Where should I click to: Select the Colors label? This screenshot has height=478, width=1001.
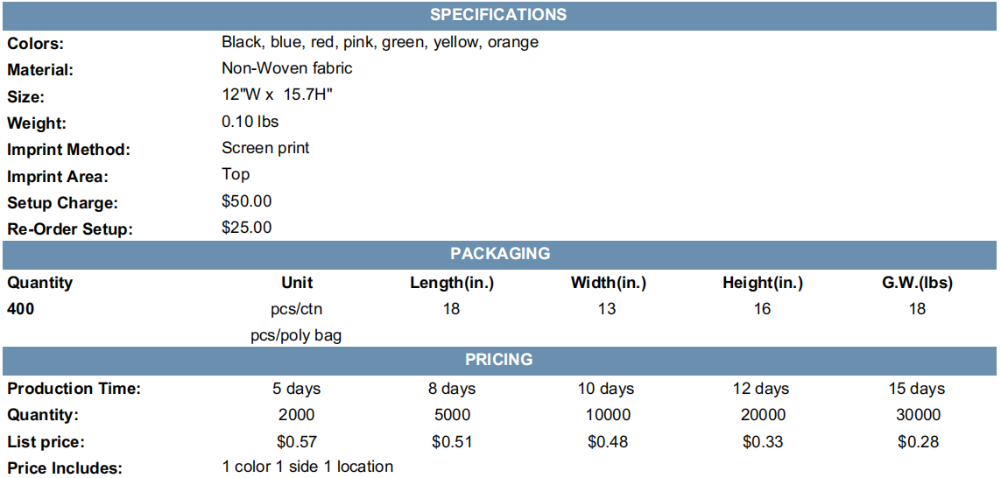point(36,45)
